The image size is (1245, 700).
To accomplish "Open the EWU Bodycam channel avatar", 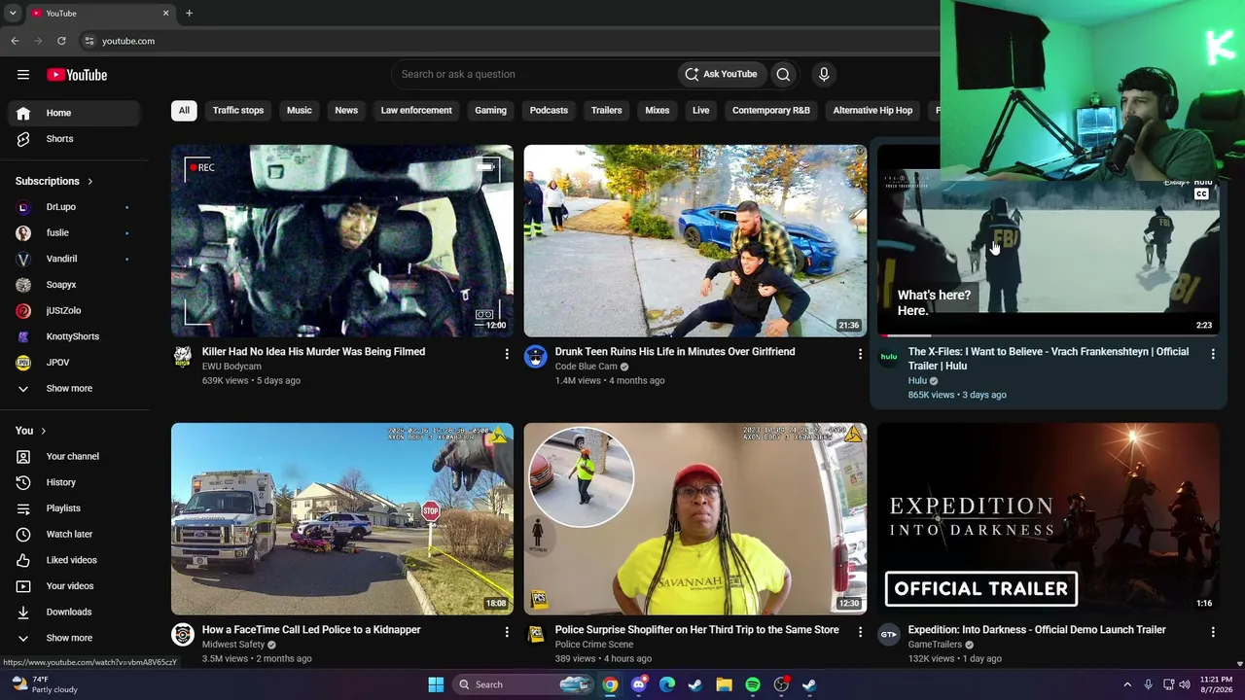I will coord(183,357).
